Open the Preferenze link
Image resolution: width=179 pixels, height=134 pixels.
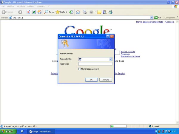(125, 54)
